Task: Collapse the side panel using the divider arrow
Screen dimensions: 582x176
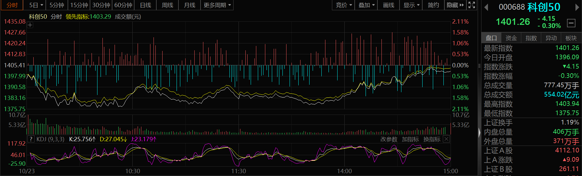Action: pyautogui.click(x=479, y=133)
